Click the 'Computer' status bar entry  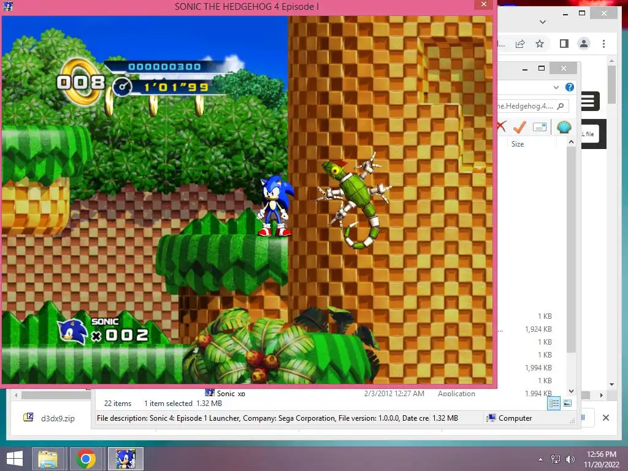510,418
